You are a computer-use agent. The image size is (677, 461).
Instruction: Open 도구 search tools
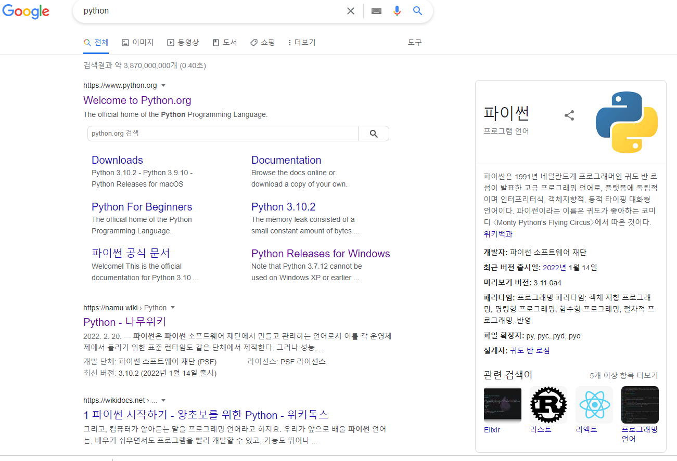coord(415,43)
